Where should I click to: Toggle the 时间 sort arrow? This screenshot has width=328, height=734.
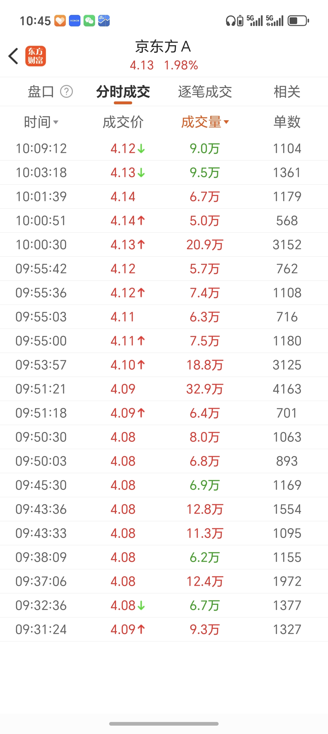tap(56, 122)
